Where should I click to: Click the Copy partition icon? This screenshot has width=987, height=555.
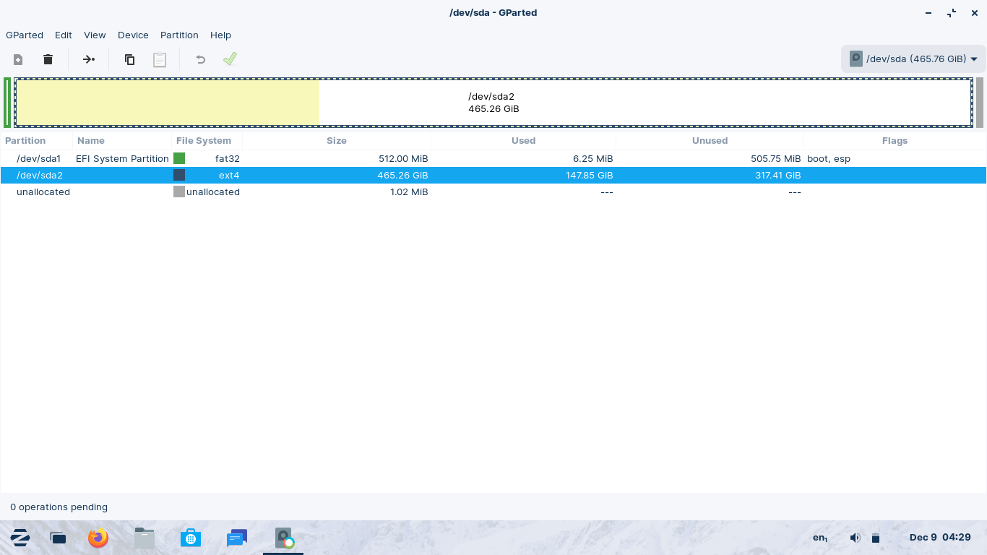pos(129,59)
